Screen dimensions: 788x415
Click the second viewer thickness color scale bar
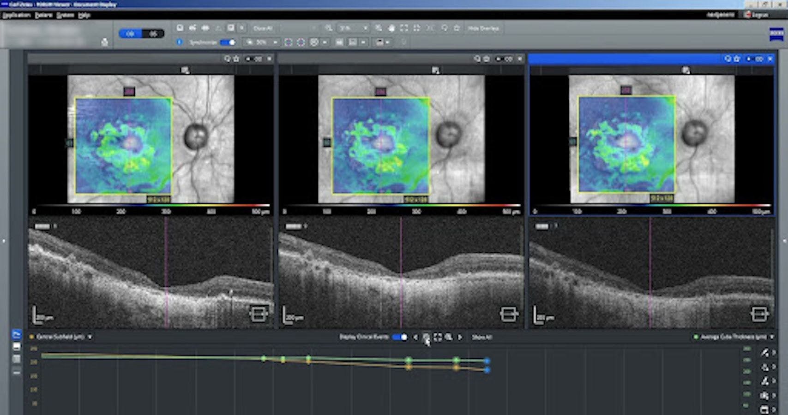(402, 206)
